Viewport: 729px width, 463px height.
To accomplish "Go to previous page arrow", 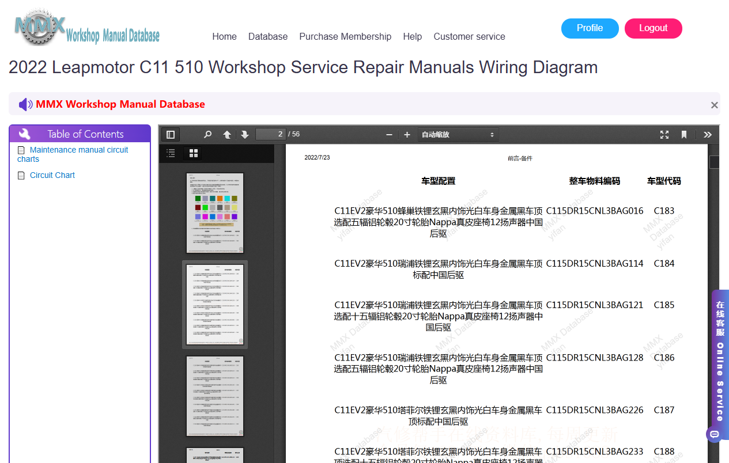I will (x=227, y=135).
